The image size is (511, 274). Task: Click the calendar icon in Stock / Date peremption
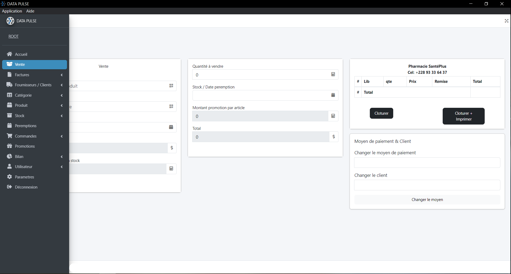[x=333, y=95]
